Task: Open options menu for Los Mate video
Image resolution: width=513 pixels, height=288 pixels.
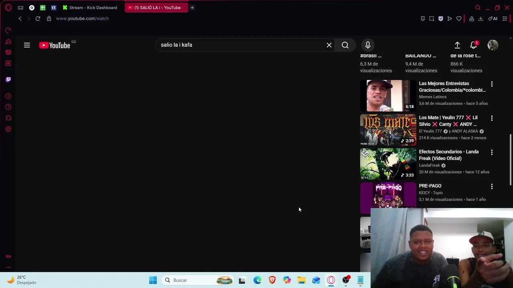Action: point(492,118)
